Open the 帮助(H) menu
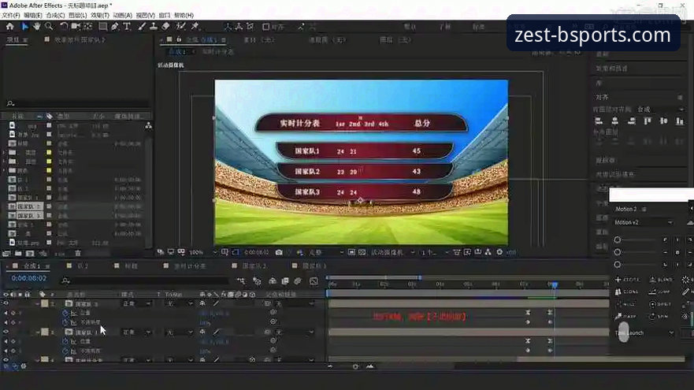 point(184,15)
